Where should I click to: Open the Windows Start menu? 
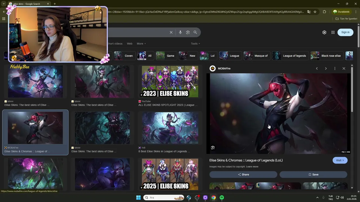138,198
